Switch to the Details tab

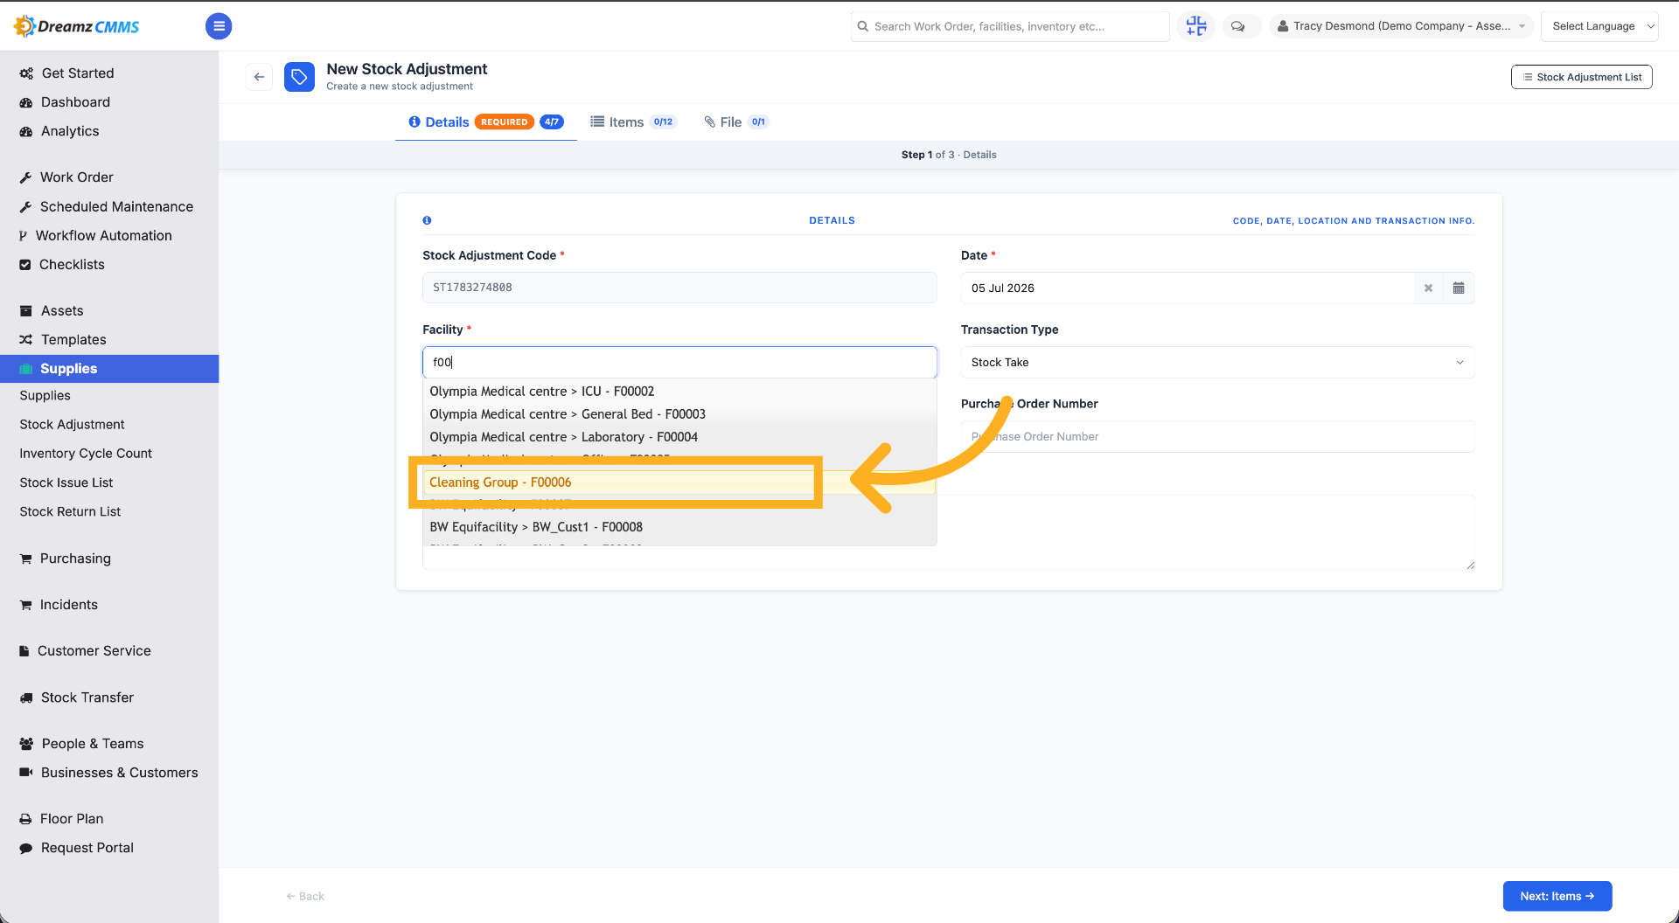click(485, 121)
